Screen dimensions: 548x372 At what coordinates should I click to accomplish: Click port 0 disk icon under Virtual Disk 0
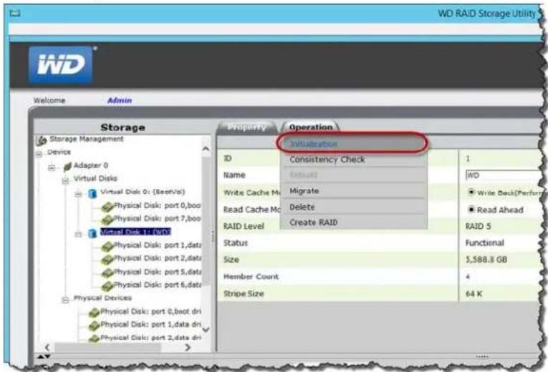(107, 207)
